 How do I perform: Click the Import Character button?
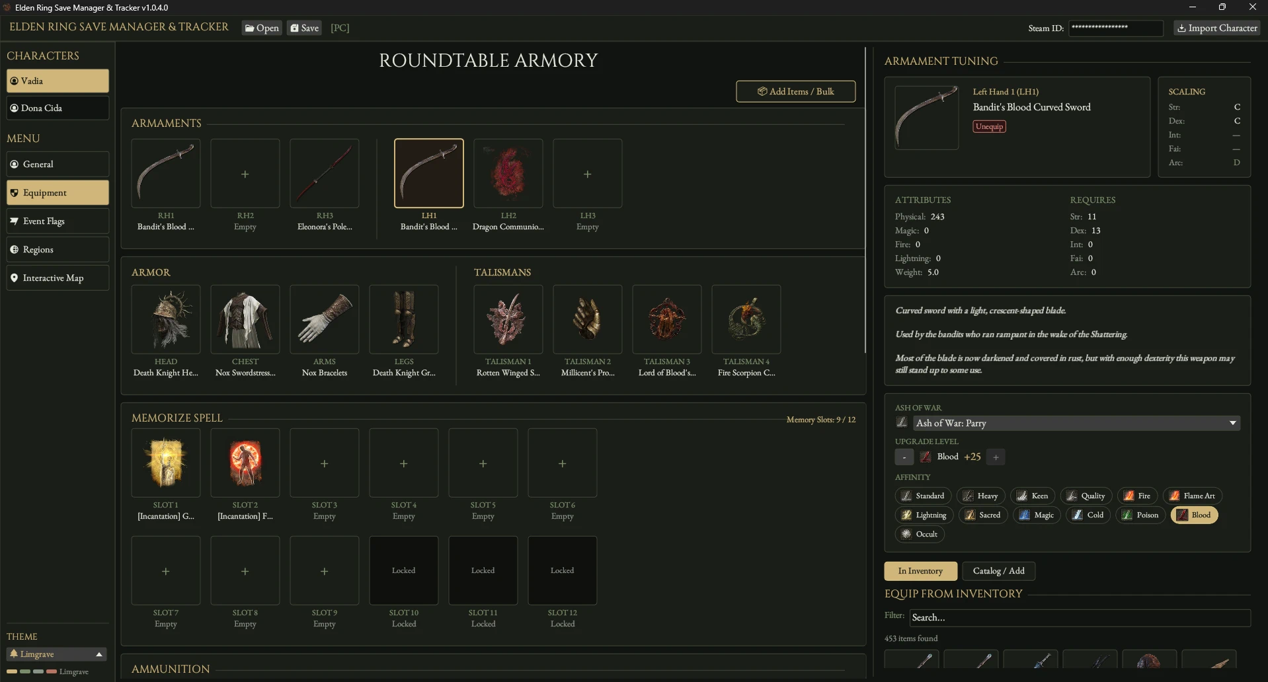1217,28
